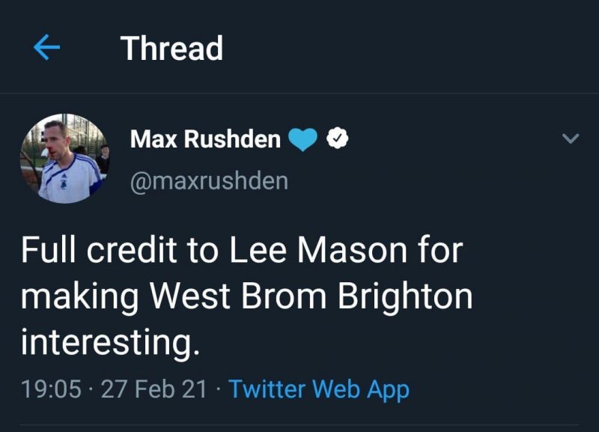The image size is (599, 432).
Task: Open the tweet options chevron menu
Action: [571, 139]
